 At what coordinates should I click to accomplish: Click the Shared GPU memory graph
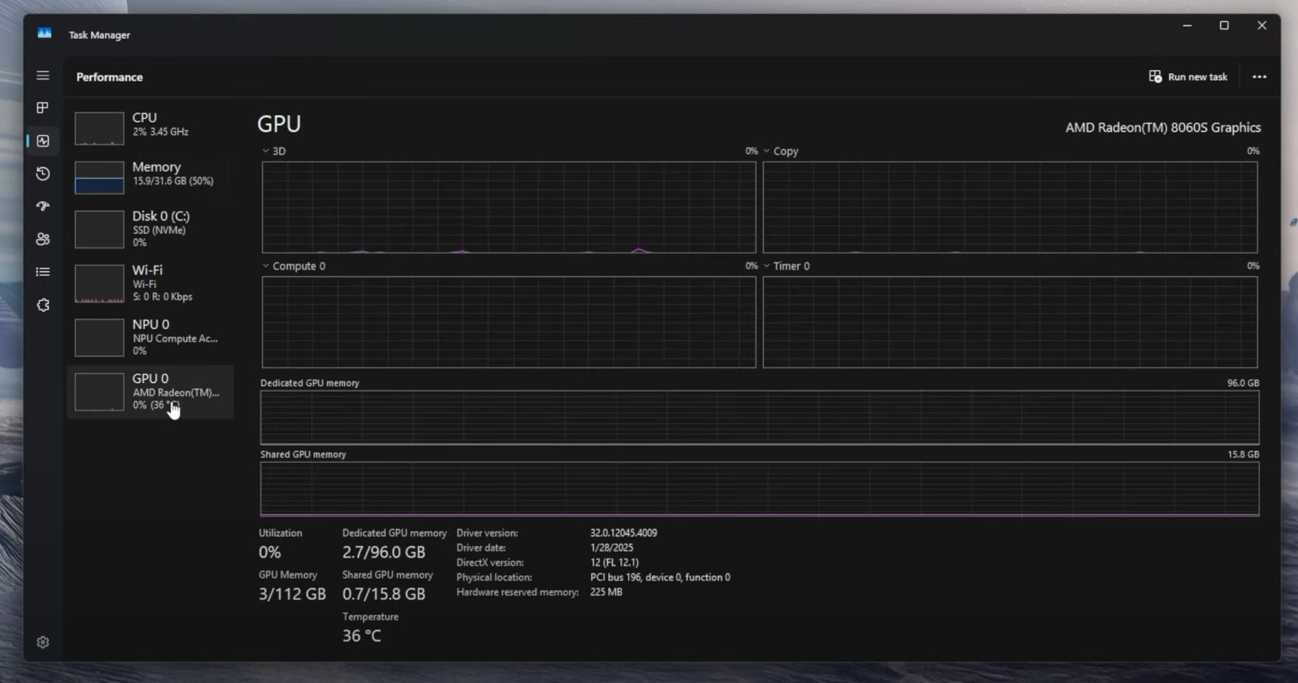click(759, 488)
